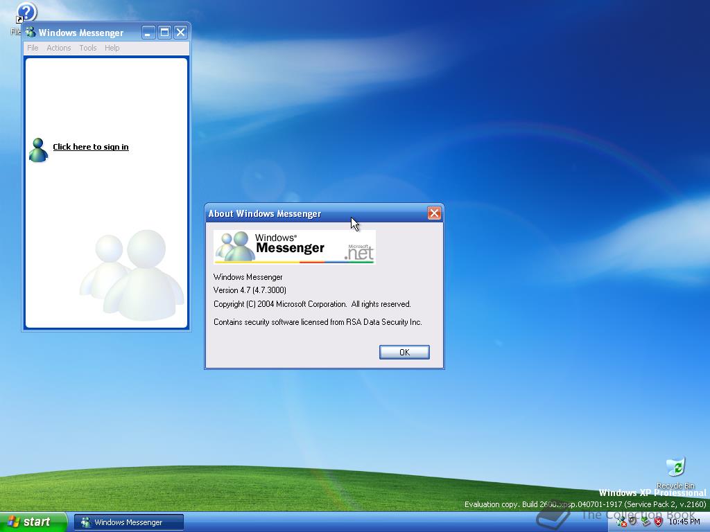This screenshot has height=532, width=710.
Task: Select the Recycle Bin desktop icon
Action: point(675,472)
